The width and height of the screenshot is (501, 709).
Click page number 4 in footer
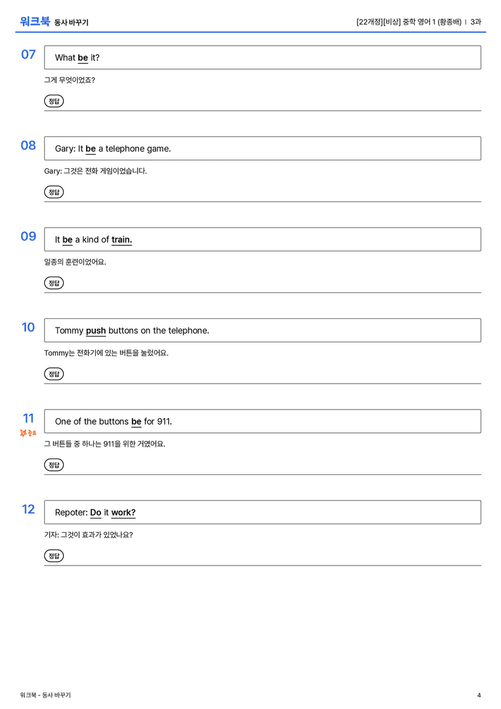tap(479, 695)
